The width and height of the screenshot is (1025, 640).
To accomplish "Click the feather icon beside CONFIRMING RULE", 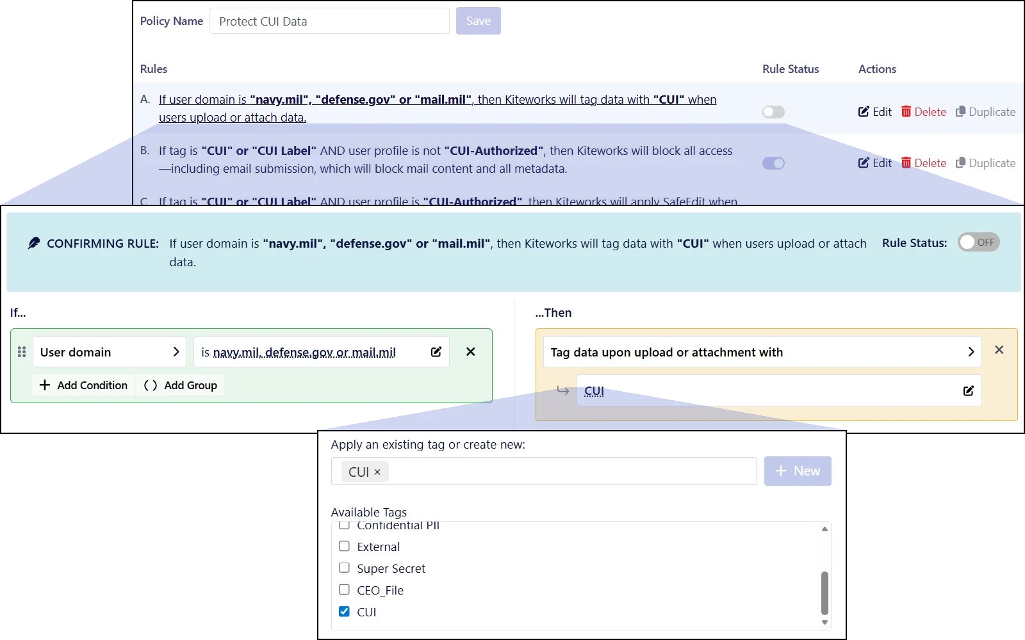I will pyautogui.click(x=34, y=243).
